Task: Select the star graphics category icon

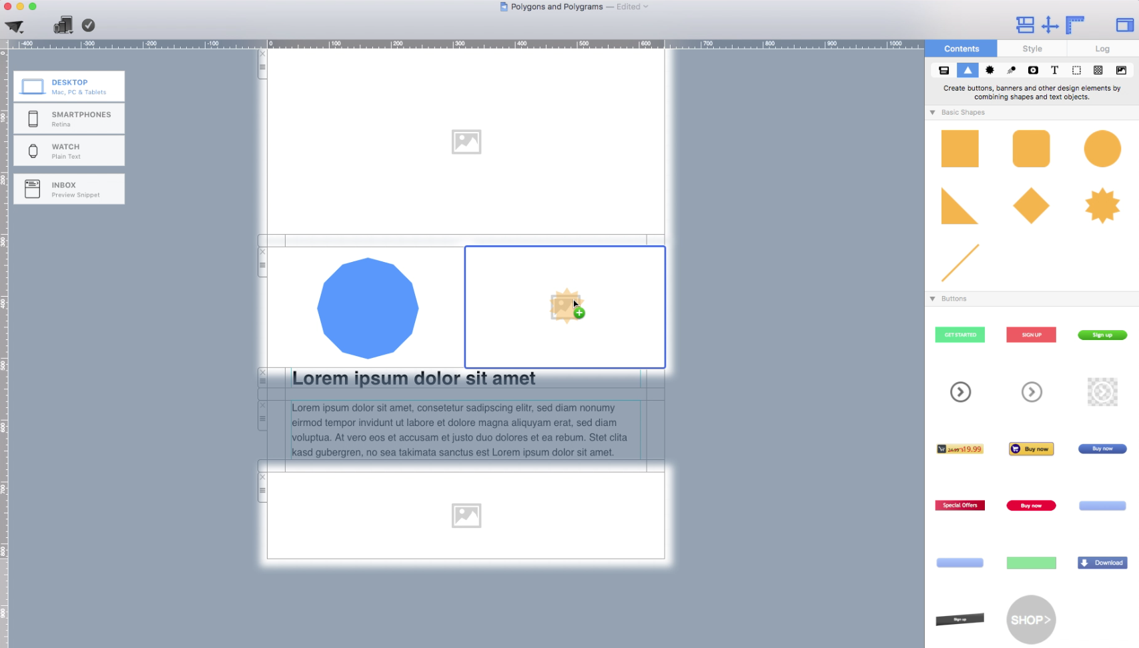Action: [x=990, y=70]
